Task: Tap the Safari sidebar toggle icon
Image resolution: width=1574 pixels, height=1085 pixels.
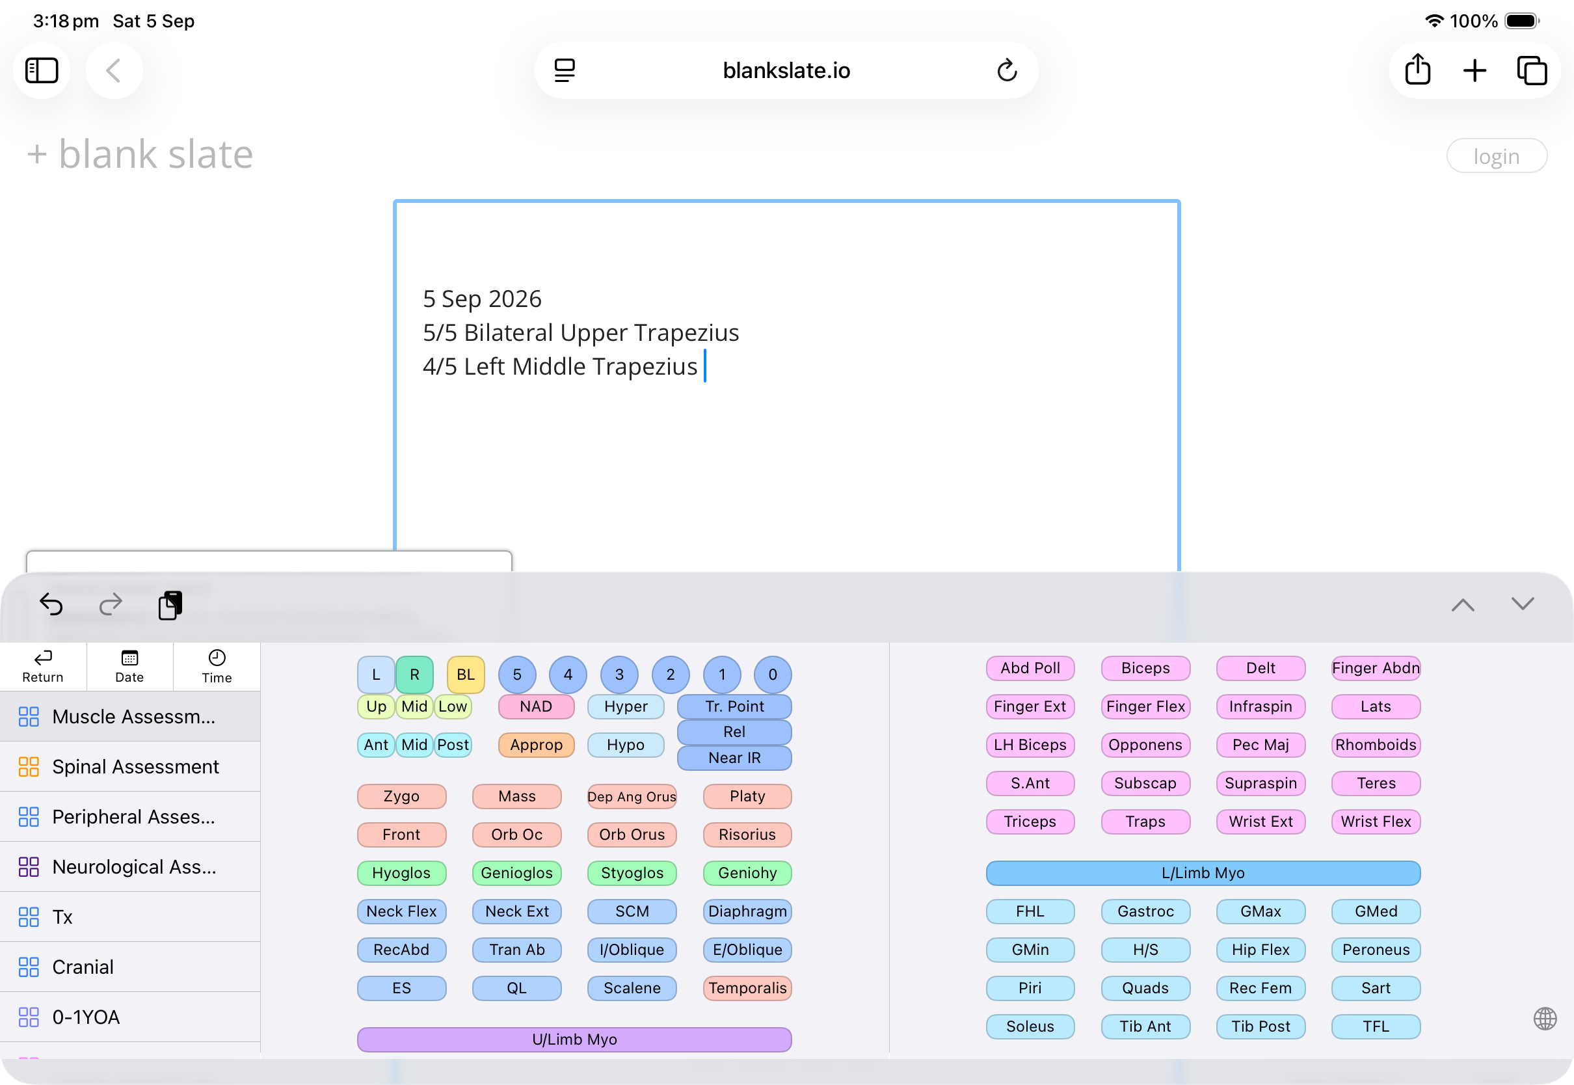Action: (42, 70)
